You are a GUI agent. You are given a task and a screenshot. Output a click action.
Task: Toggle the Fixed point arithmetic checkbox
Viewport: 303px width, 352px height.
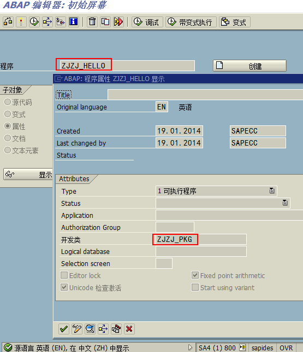pyautogui.click(x=195, y=275)
